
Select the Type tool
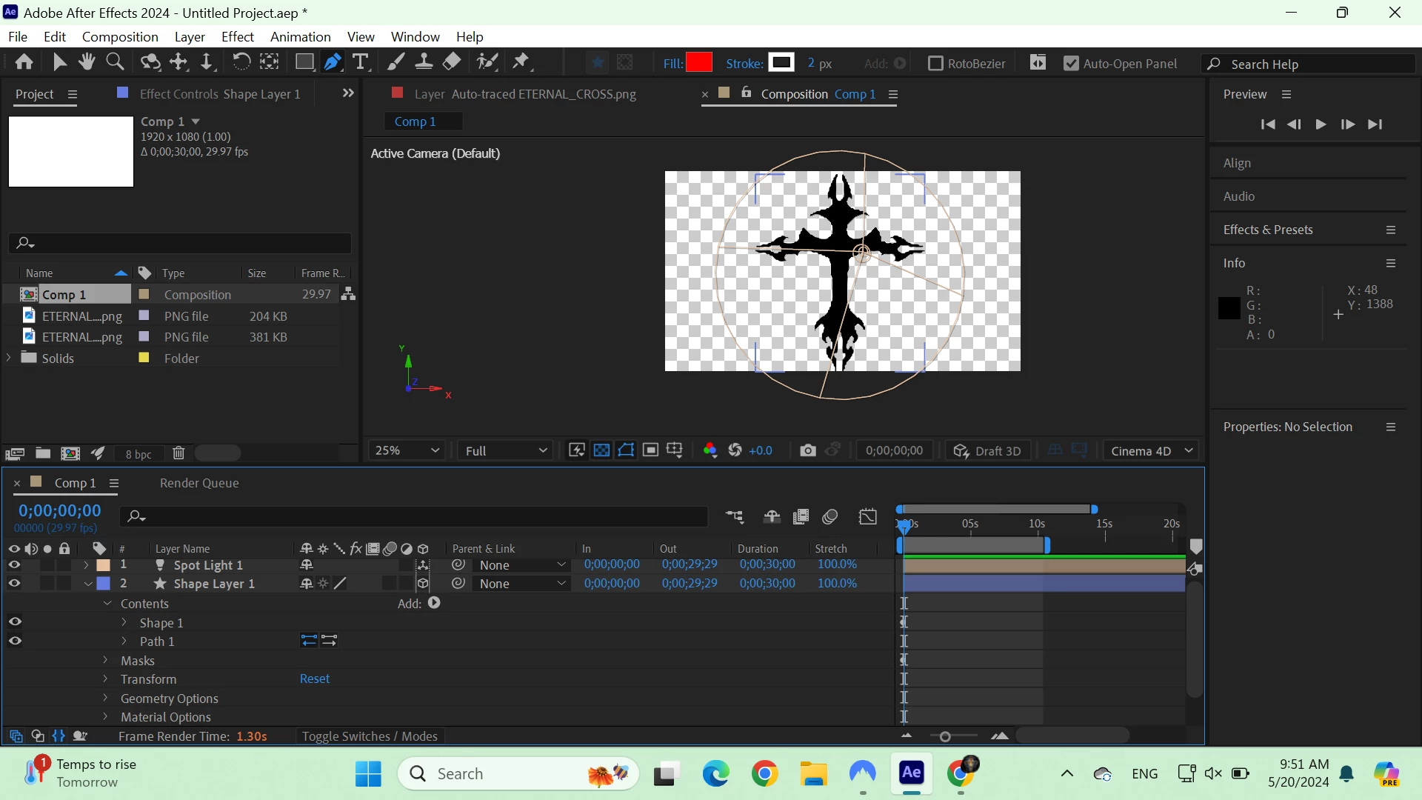click(361, 62)
